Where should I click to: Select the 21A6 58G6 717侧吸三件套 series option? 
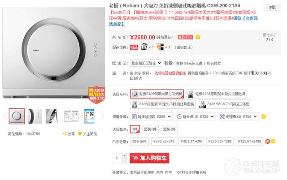(224, 104)
